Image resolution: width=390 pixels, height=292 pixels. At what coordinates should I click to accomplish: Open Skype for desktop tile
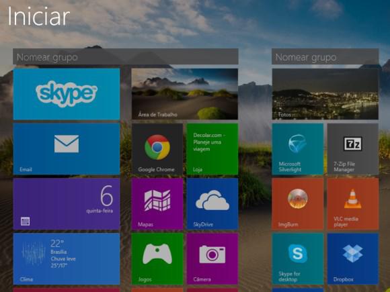298,258
